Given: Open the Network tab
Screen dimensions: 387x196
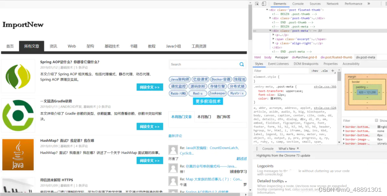Looking at the screenshot, I should click(x=333, y=4).
